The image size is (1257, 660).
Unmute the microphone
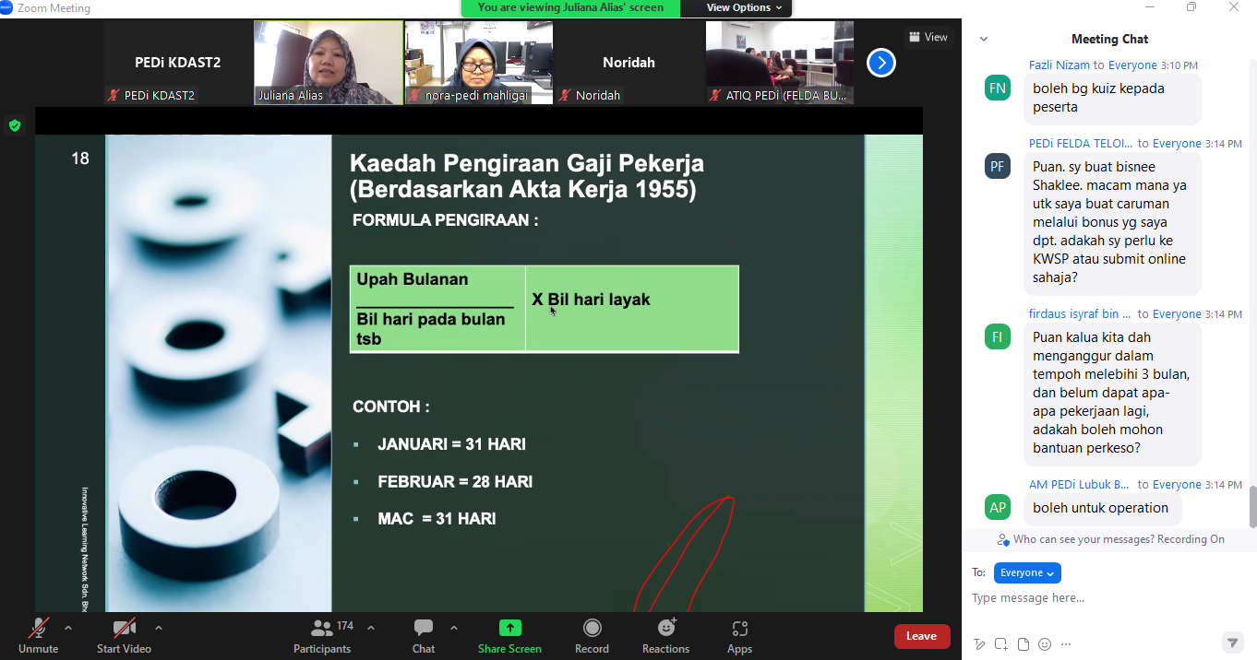(38, 635)
